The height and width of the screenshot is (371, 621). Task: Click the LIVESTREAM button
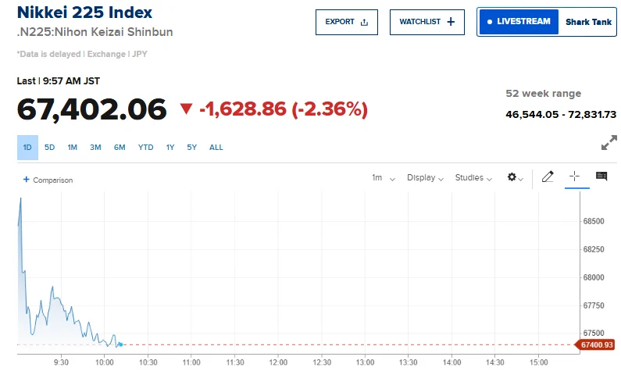(x=519, y=22)
